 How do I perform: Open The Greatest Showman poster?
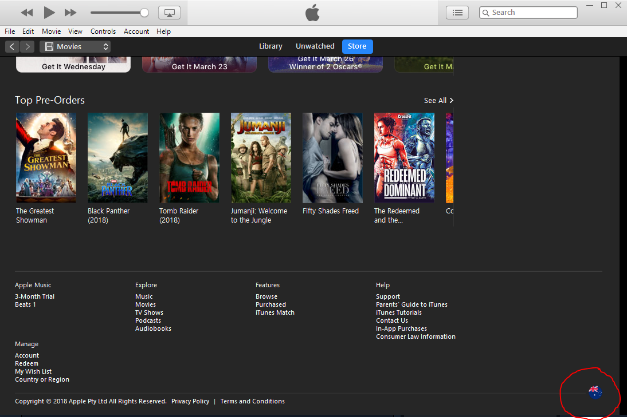pyautogui.click(x=46, y=158)
